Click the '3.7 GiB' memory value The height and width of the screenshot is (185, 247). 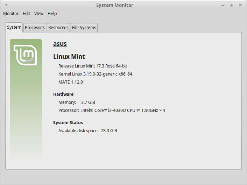[x=88, y=102]
